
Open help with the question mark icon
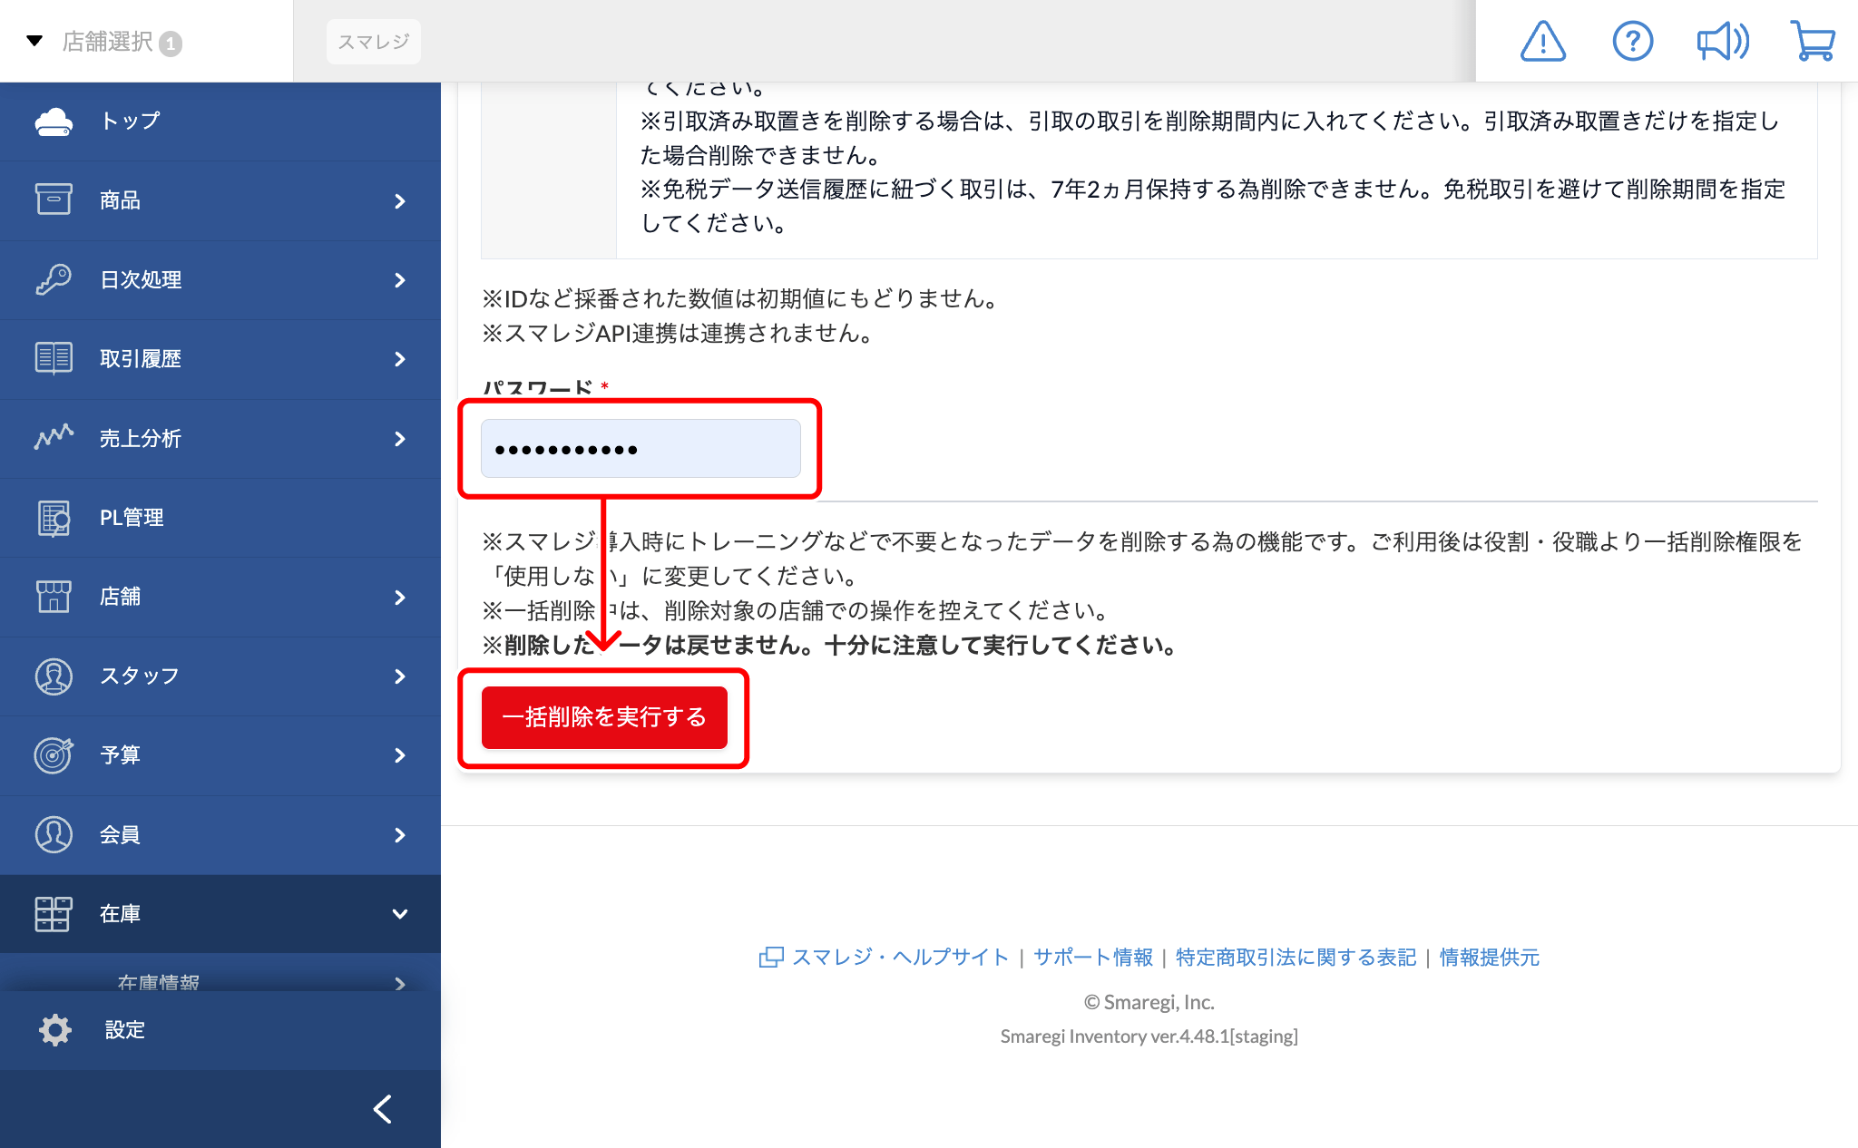pyautogui.click(x=1632, y=42)
